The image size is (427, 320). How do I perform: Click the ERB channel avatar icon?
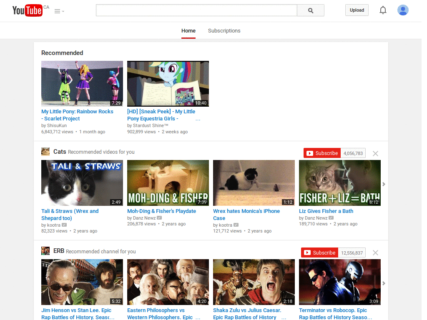point(45,251)
